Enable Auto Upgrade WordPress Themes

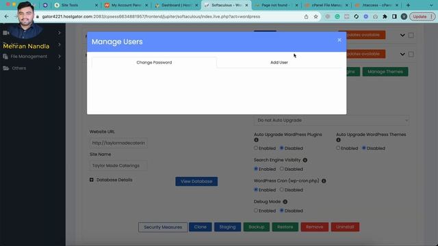338,148
